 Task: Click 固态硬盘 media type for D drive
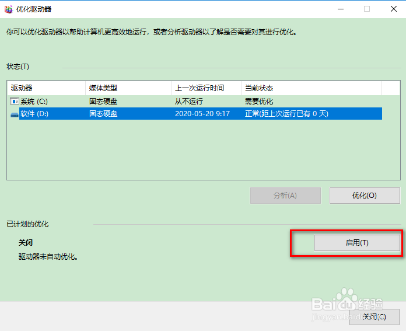coord(103,114)
